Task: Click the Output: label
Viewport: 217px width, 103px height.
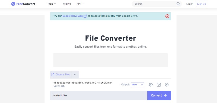Action: [125, 85]
